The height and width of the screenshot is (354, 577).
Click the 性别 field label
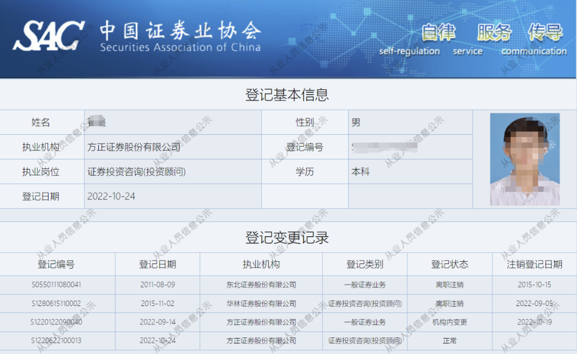pos(305,122)
